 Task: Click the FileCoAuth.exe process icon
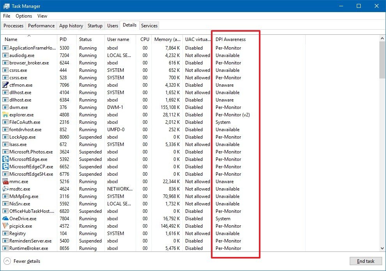tap(5, 122)
